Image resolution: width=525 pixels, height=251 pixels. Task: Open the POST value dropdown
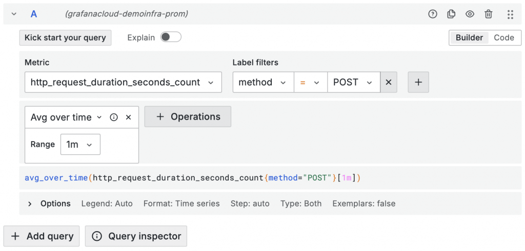point(353,82)
